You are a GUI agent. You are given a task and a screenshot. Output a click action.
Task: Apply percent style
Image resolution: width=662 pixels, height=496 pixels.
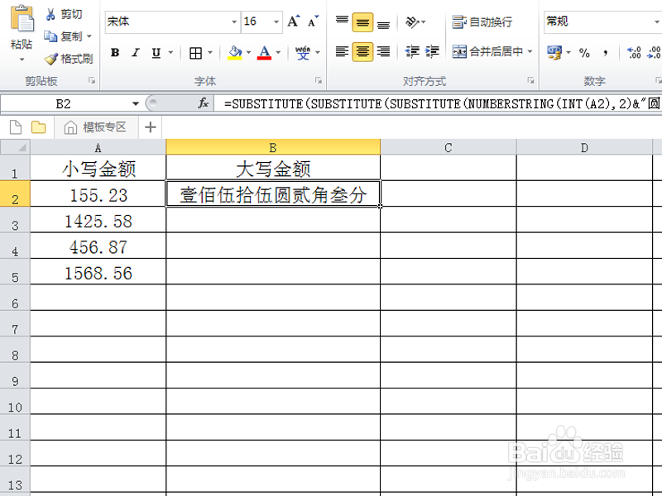[584, 53]
